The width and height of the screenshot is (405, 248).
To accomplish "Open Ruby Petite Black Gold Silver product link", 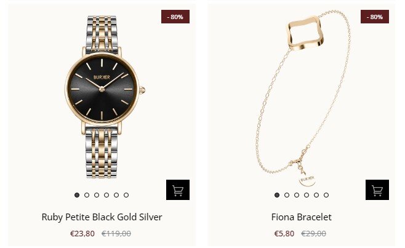I will pyautogui.click(x=102, y=217).
